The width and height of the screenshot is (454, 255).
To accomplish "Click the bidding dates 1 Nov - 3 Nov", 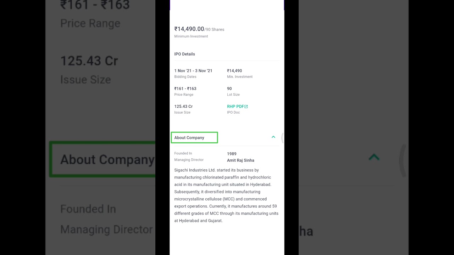I will click(x=193, y=71).
